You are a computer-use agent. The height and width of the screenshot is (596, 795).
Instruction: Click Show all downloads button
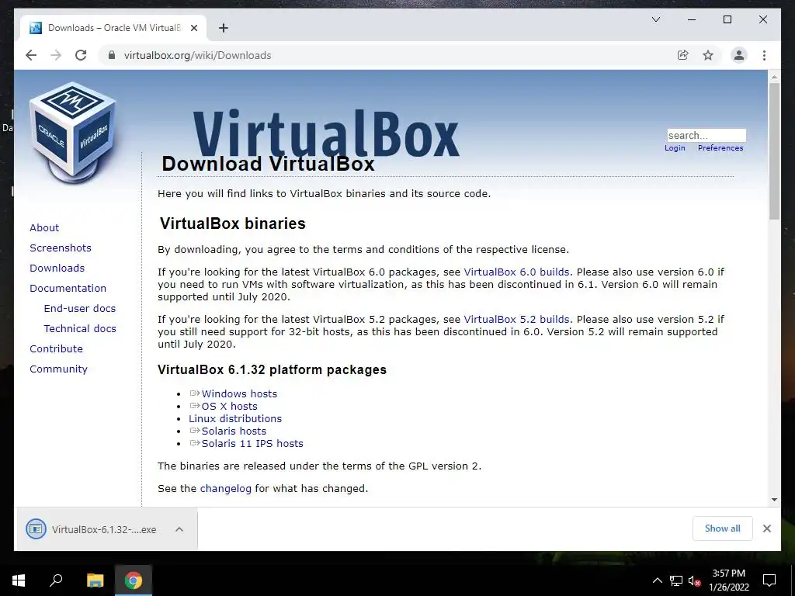723,528
